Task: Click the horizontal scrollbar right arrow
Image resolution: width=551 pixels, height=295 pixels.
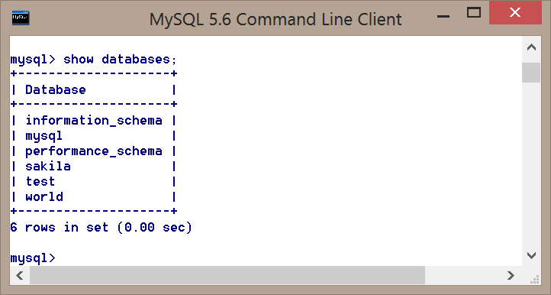Action: tap(511, 275)
